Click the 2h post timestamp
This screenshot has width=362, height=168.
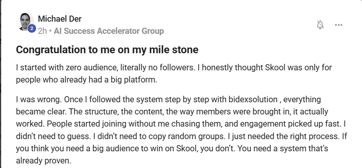click(x=42, y=31)
